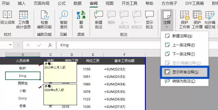The image size is (218, 110).
Task: Open the DIY工具箱 tab
Action: (x=194, y=3)
